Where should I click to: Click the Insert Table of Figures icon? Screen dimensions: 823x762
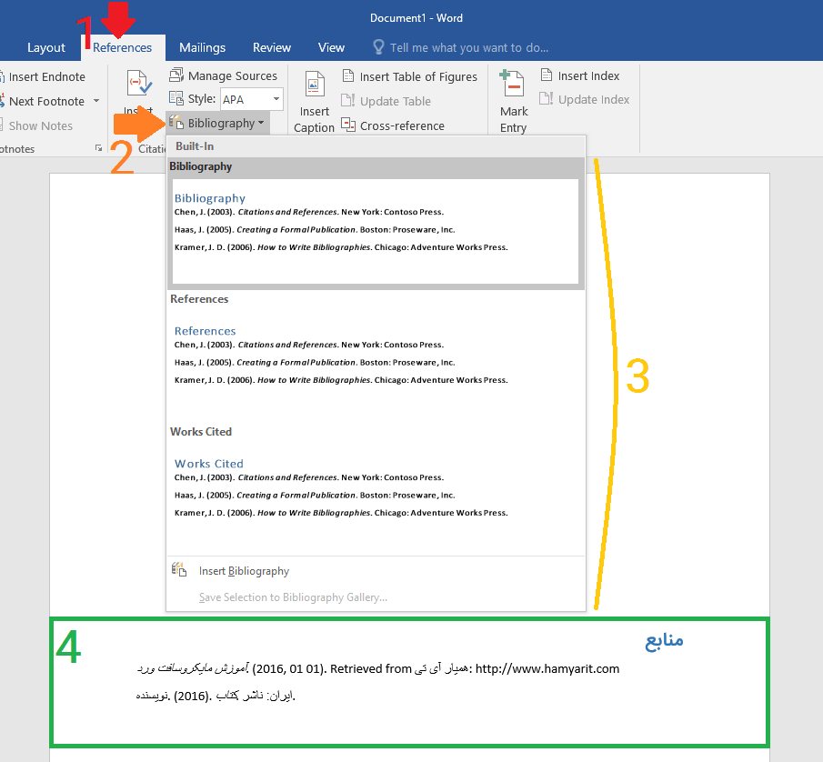[348, 75]
